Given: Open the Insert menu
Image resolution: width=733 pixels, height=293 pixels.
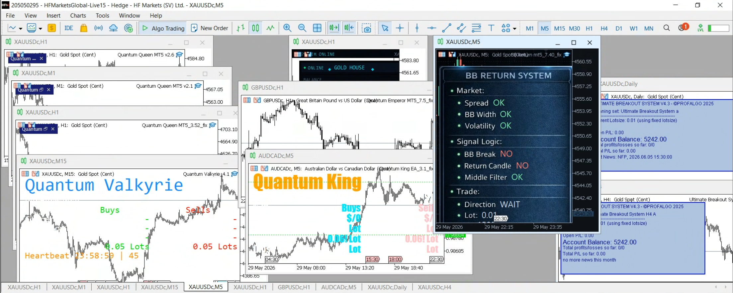Looking at the screenshot, I should click(53, 16).
